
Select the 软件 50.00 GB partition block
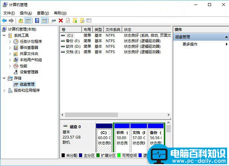point(122,138)
